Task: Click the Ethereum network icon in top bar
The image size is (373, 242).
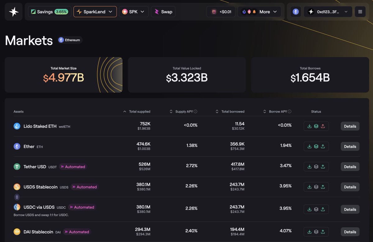Action: (x=296, y=12)
